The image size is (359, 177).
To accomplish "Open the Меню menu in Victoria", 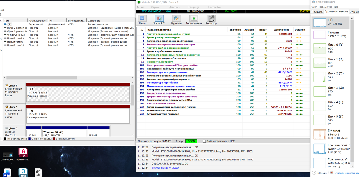I will click(141, 7).
